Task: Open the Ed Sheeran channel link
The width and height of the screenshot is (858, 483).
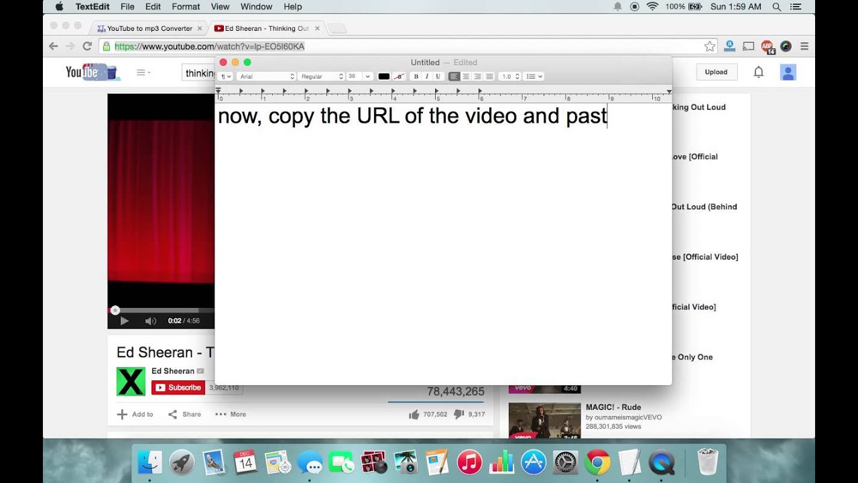Action: 173,371
